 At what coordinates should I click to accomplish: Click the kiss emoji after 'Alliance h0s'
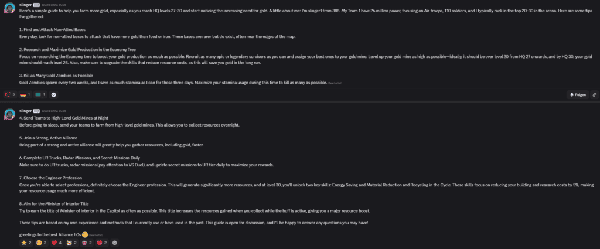[x=85, y=234]
